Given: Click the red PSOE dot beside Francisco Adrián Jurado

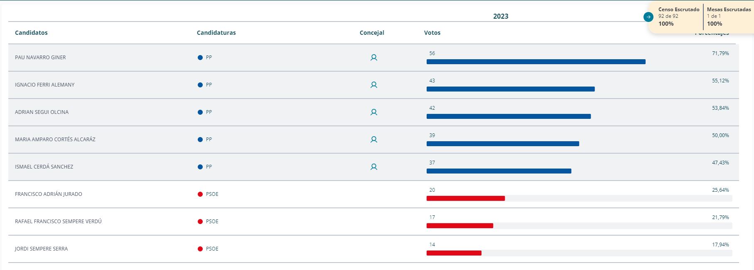Looking at the screenshot, I should 200,194.
